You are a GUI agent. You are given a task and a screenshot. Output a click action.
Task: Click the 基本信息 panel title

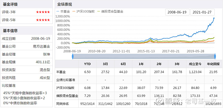point(10,31)
